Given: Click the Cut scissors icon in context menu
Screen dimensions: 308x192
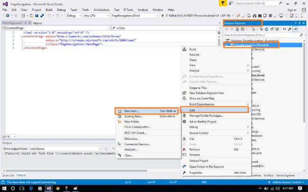Looking at the screenshot, I should [185, 139].
